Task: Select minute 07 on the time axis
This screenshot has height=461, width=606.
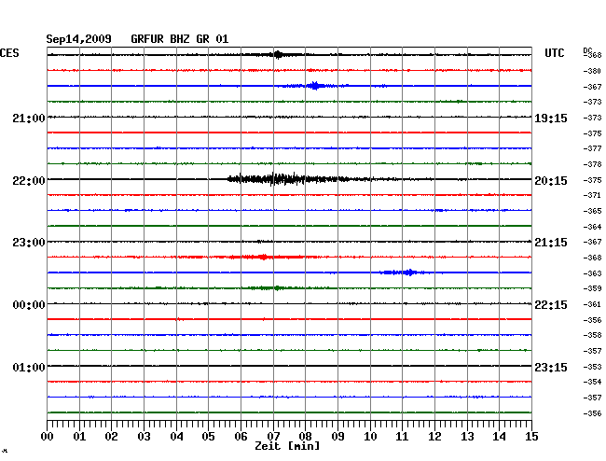Action: click(x=273, y=436)
